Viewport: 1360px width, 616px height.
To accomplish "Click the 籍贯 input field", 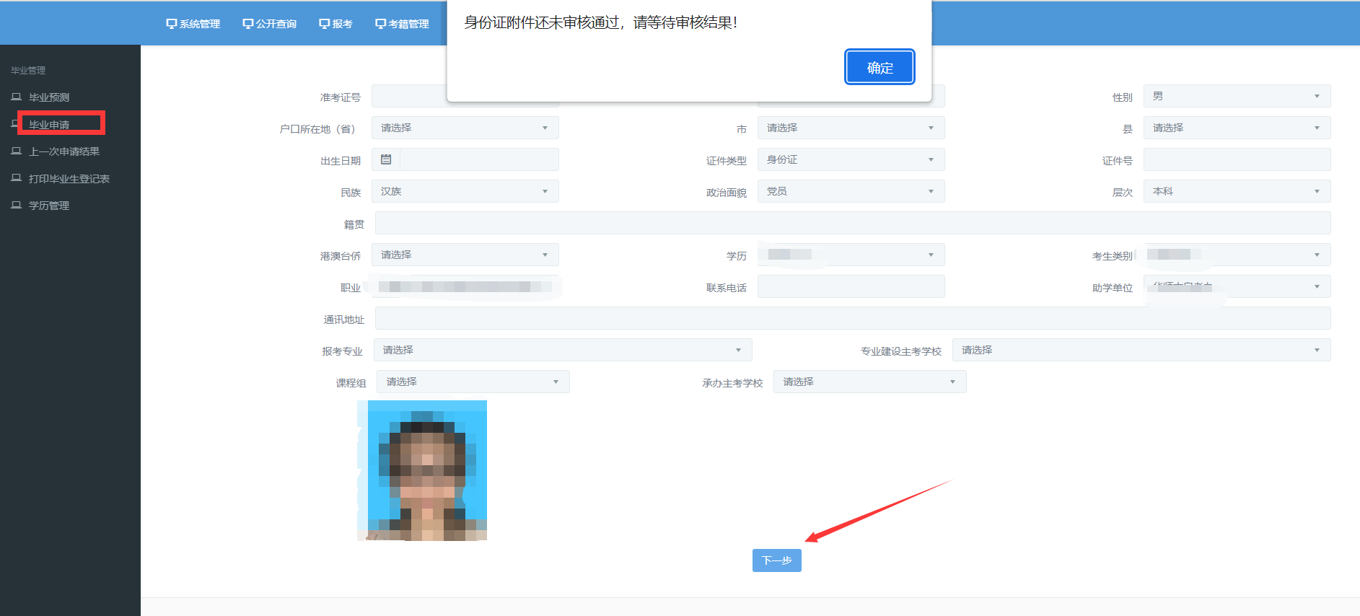I will [852, 223].
